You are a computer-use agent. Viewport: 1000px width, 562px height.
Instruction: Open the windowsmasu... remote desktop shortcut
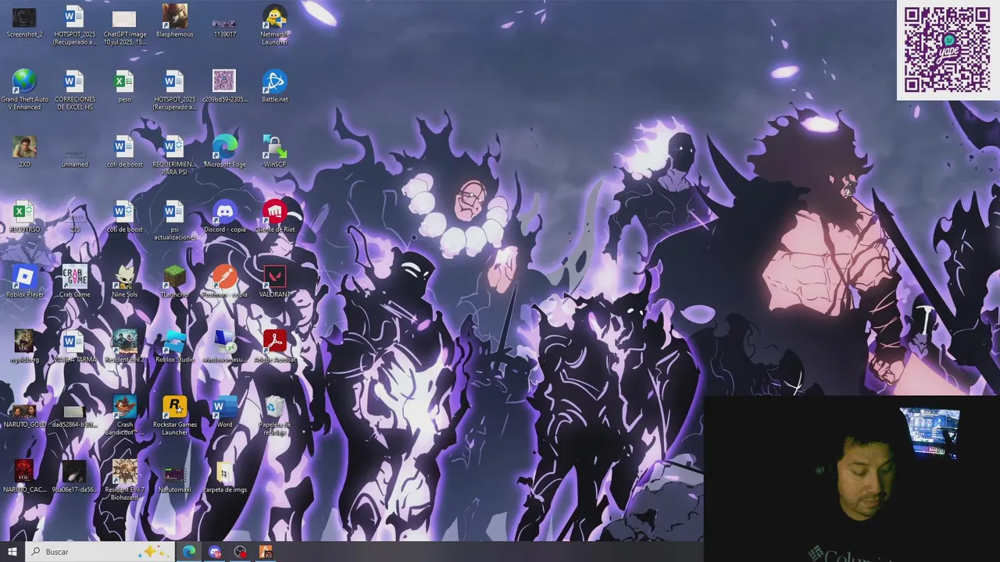224,346
